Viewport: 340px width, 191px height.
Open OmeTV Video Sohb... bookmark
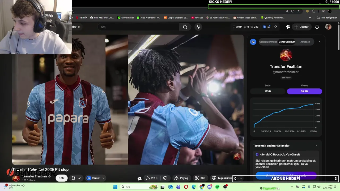[245, 18]
